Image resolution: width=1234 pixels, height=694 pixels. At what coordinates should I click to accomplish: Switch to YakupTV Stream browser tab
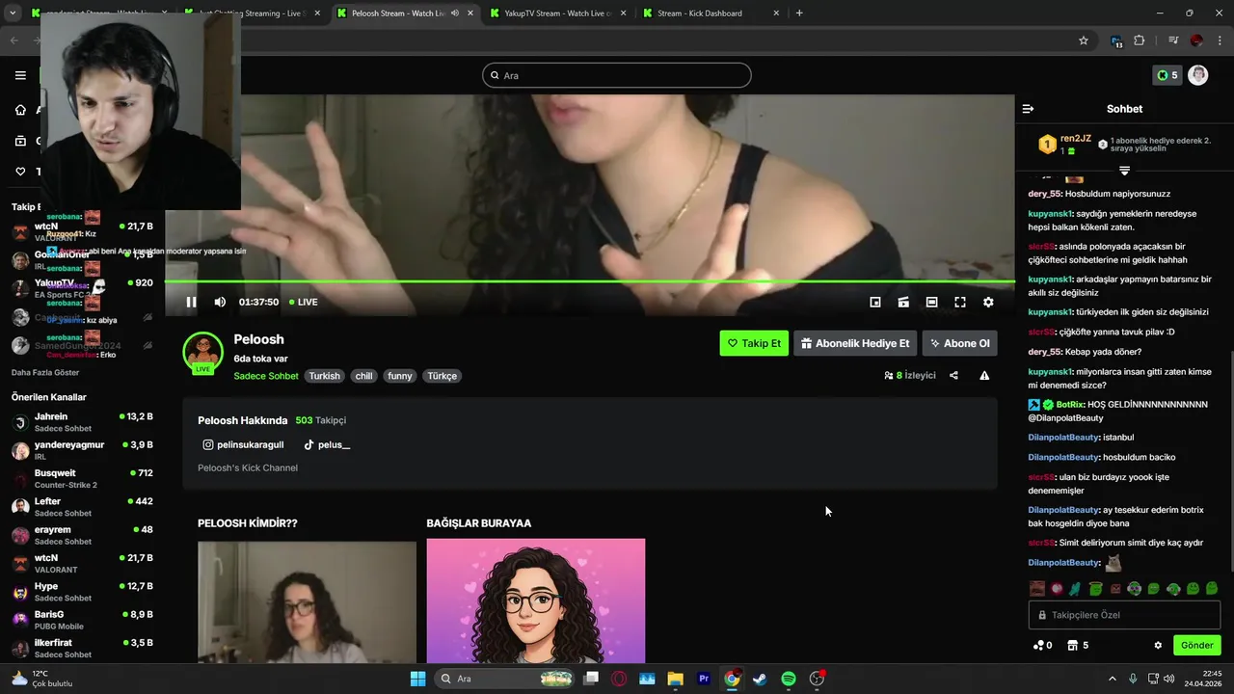tap(557, 13)
